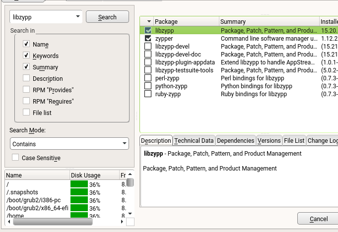Image resolution: width=338 pixels, height=232 pixels.
Task: Select the libzypp-devel package name
Action: coord(172,46)
